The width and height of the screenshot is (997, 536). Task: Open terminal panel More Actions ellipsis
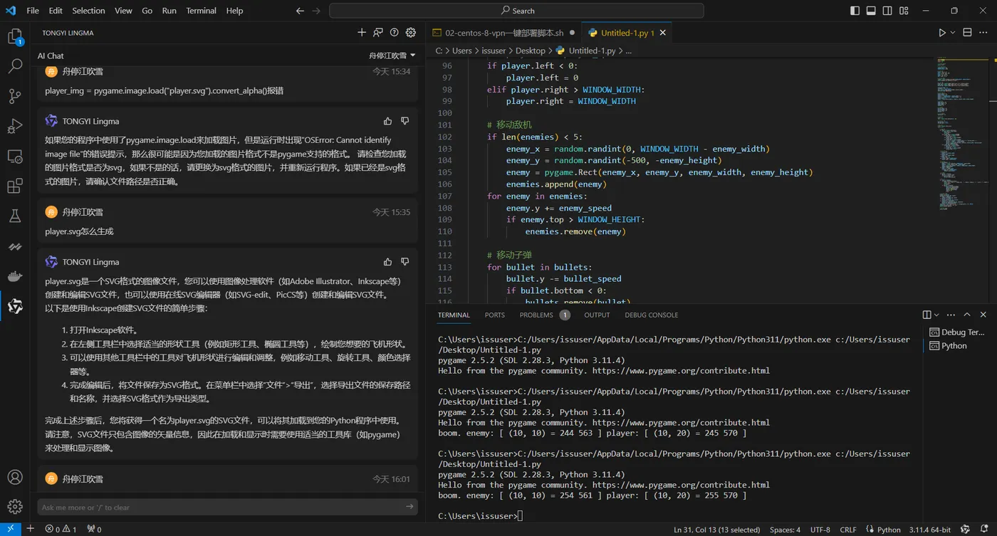click(951, 315)
